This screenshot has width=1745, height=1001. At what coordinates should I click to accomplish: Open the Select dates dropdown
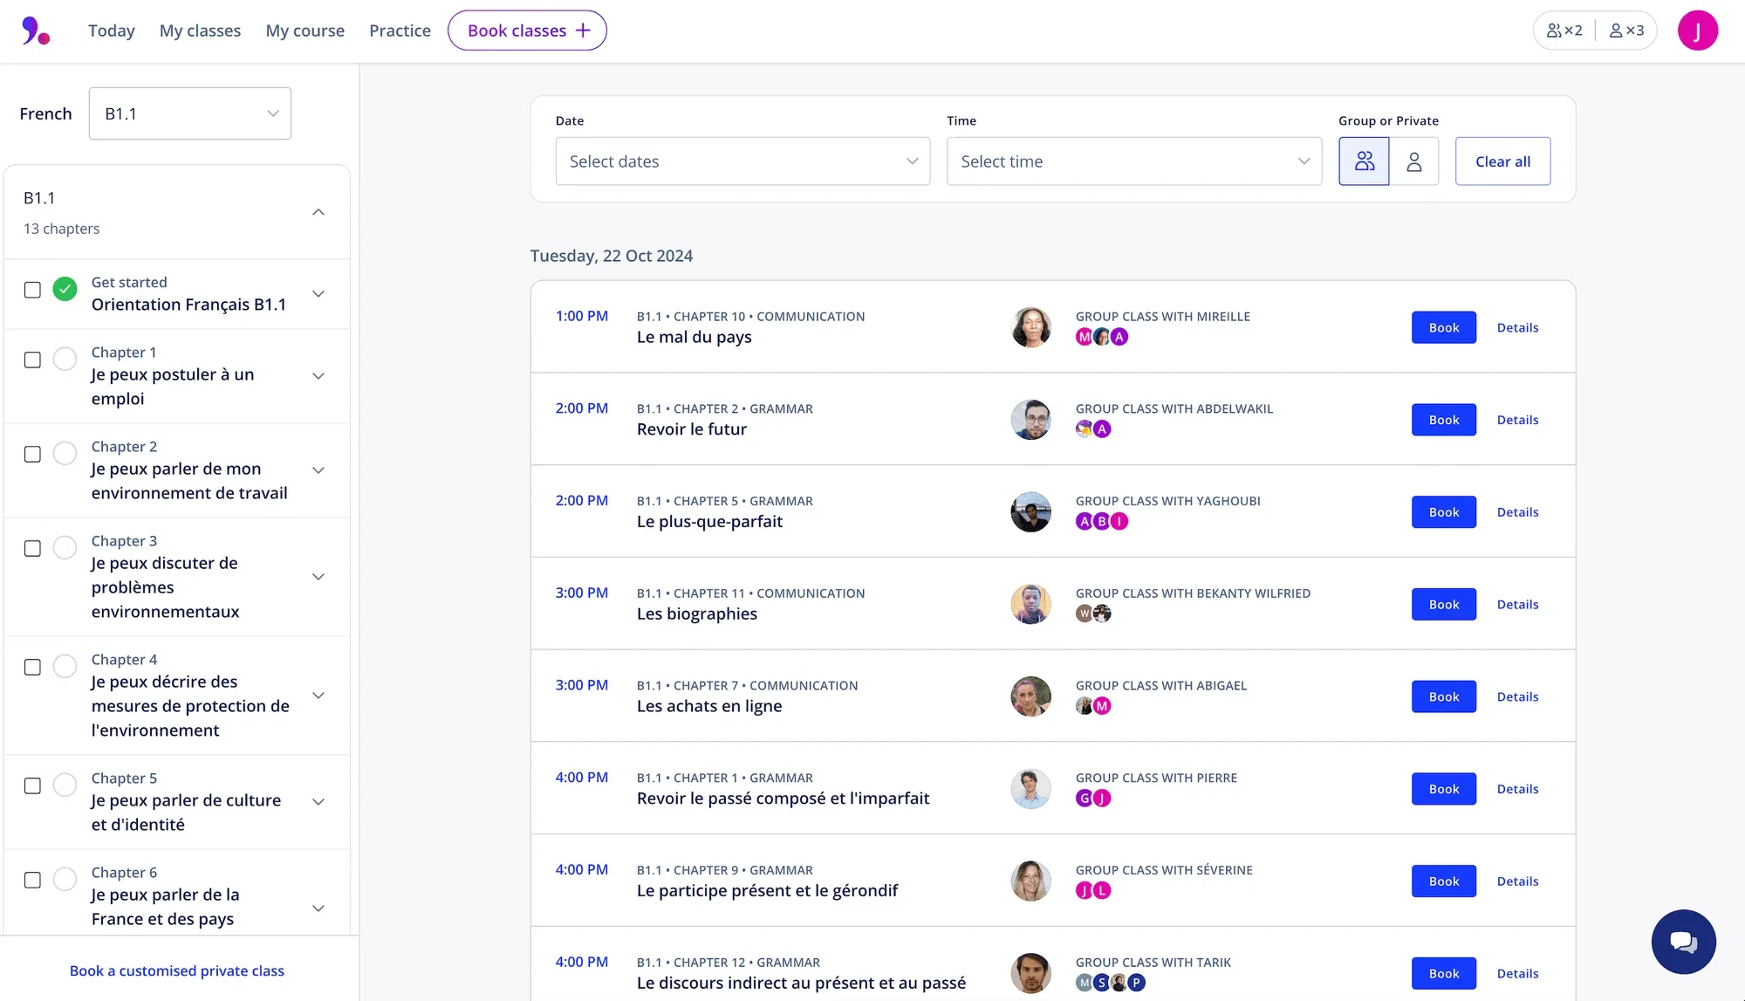tap(741, 161)
